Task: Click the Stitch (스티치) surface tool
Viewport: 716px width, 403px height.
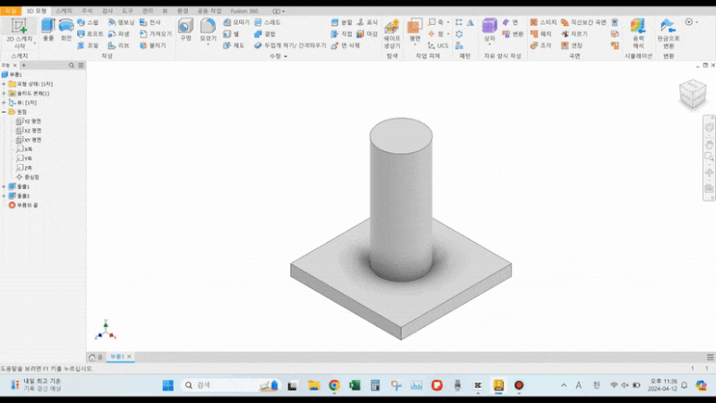Action: pyautogui.click(x=544, y=22)
